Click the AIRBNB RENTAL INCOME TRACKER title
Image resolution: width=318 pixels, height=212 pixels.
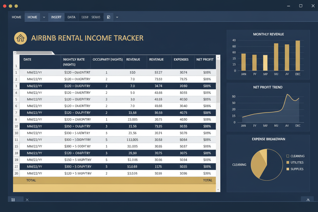(x=87, y=38)
